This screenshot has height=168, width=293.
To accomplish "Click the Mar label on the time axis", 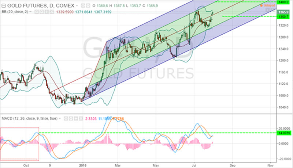I will [118, 165].
